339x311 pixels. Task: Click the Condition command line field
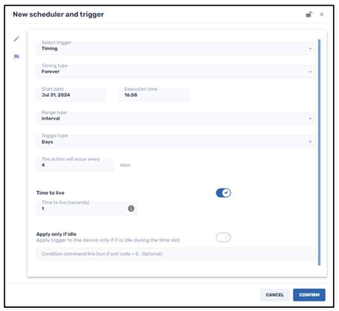tap(176, 254)
